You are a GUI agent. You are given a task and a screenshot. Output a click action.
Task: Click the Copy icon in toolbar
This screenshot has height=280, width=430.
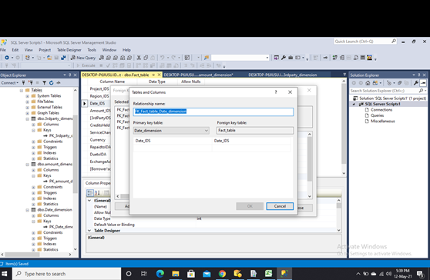[146, 58]
